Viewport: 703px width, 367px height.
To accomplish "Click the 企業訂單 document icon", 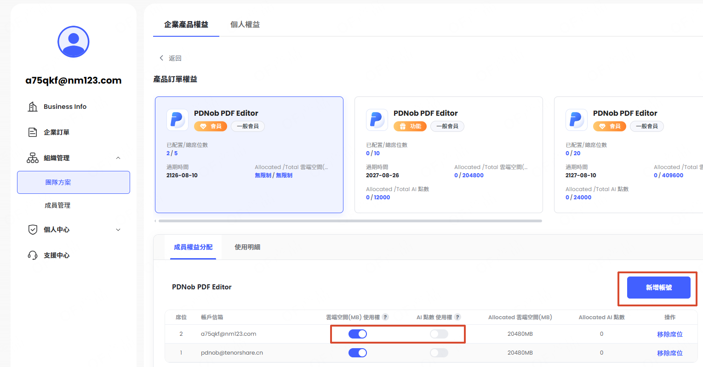I will tap(33, 132).
